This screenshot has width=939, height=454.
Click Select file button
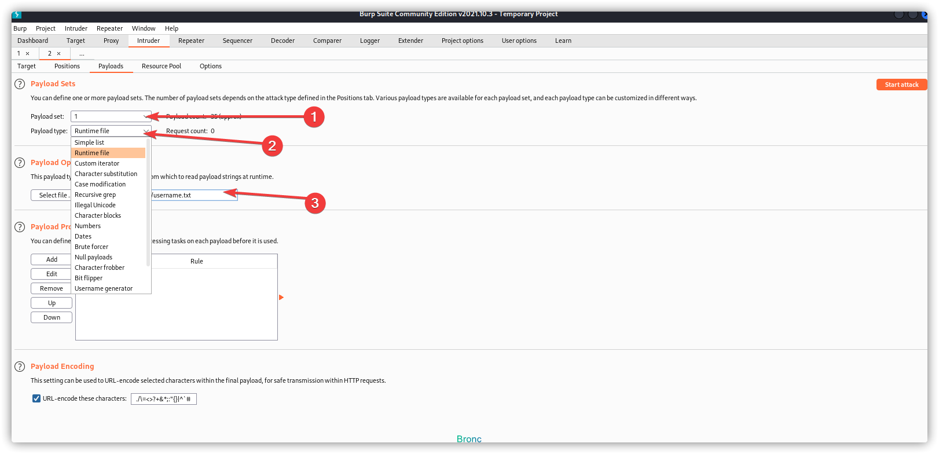[x=52, y=195]
